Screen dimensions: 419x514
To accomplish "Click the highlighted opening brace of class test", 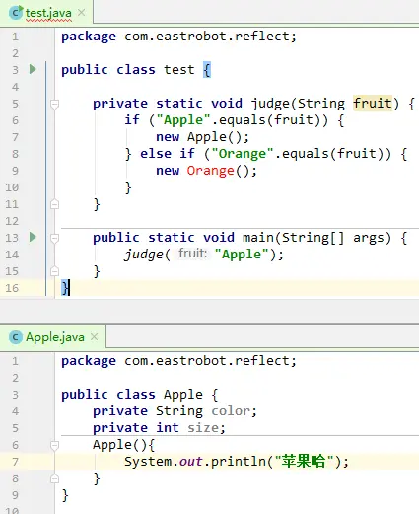I will [x=207, y=70].
